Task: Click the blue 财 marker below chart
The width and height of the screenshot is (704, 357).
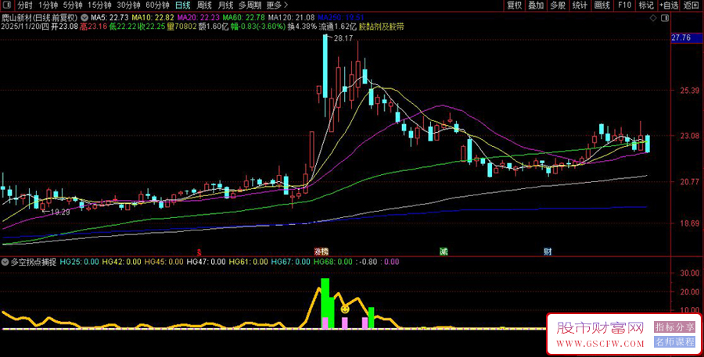Action: point(548,252)
